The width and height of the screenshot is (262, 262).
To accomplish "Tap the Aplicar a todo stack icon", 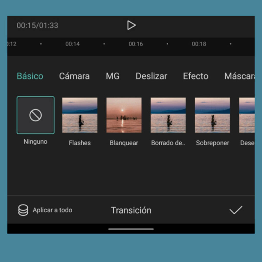I will (23, 210).
